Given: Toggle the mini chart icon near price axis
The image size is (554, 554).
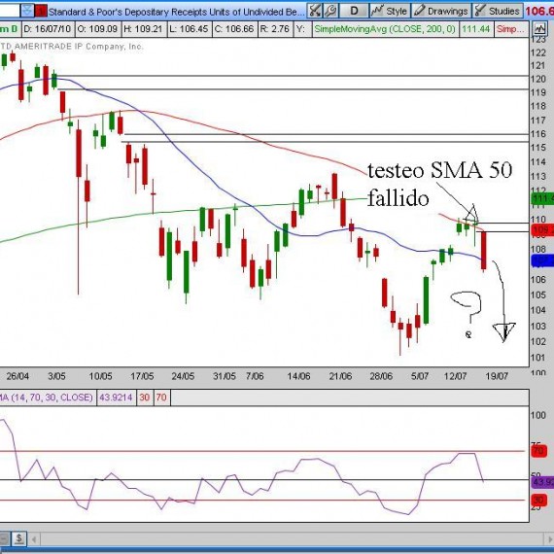Looking at the screenshot, I should 540,28.
